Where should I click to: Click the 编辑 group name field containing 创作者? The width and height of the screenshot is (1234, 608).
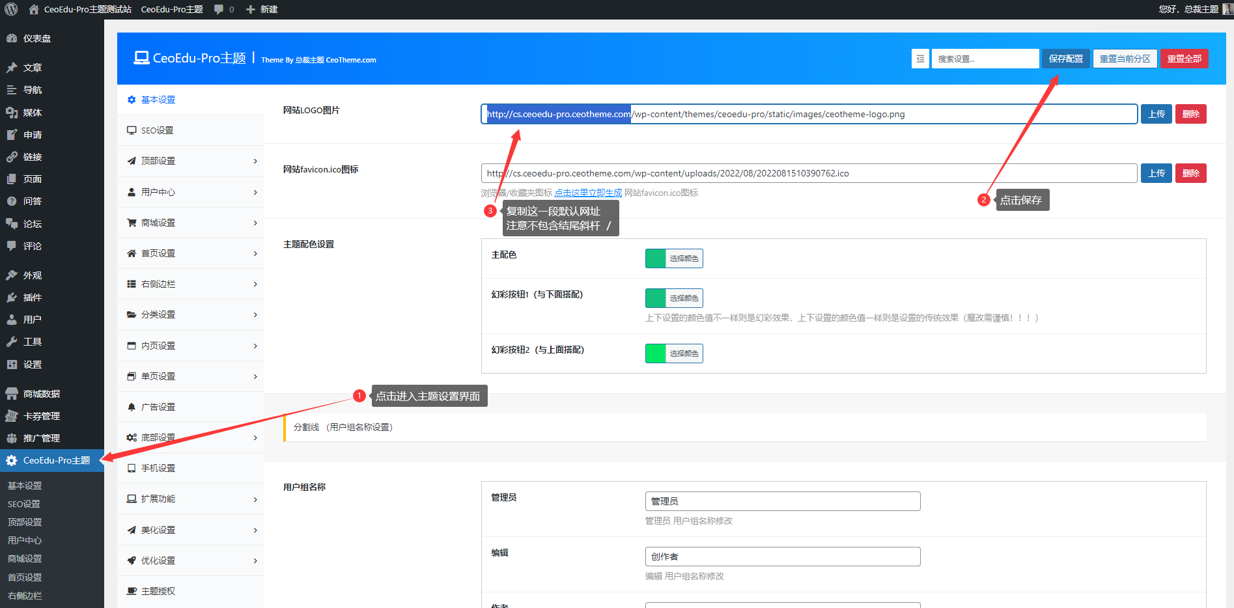click(783, 557)
